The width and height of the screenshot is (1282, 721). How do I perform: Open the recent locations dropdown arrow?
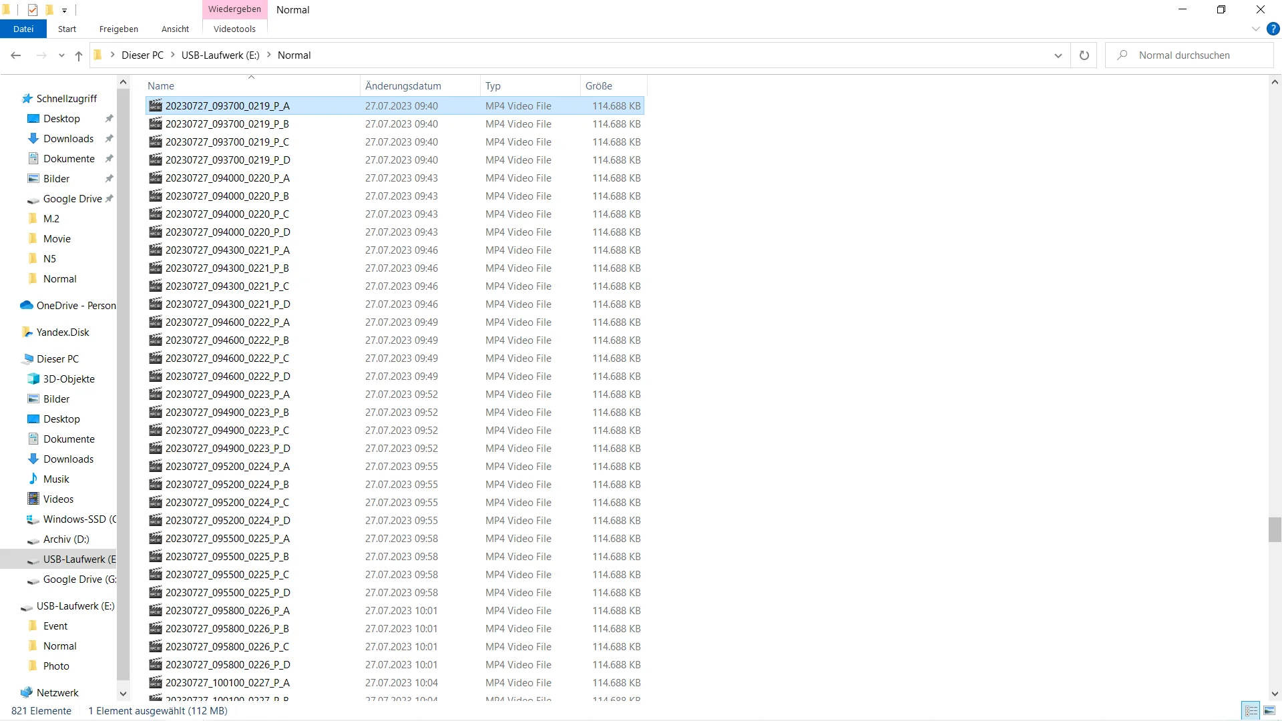[x=61, y=56]
